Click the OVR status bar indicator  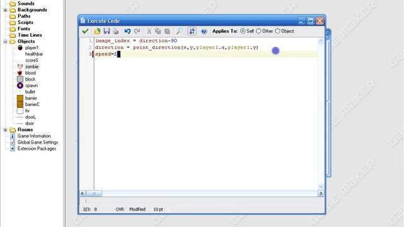click(120, 209)
